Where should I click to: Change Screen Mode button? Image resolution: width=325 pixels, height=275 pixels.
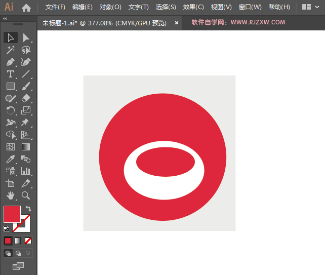[18, 266]
